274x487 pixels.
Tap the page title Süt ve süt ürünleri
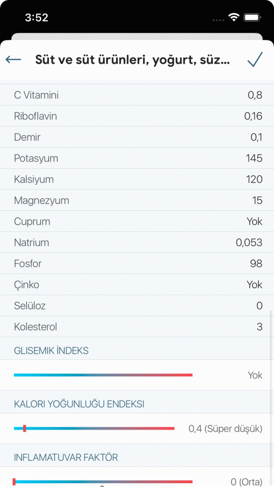[x=132, y=59]
